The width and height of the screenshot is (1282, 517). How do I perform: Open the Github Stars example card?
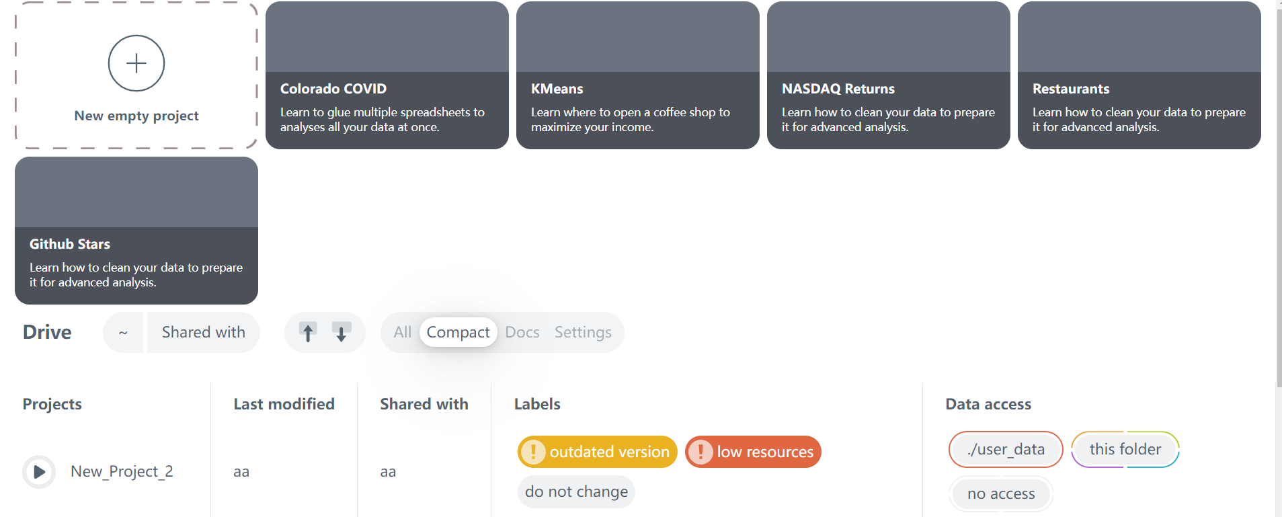pos(136,231)
